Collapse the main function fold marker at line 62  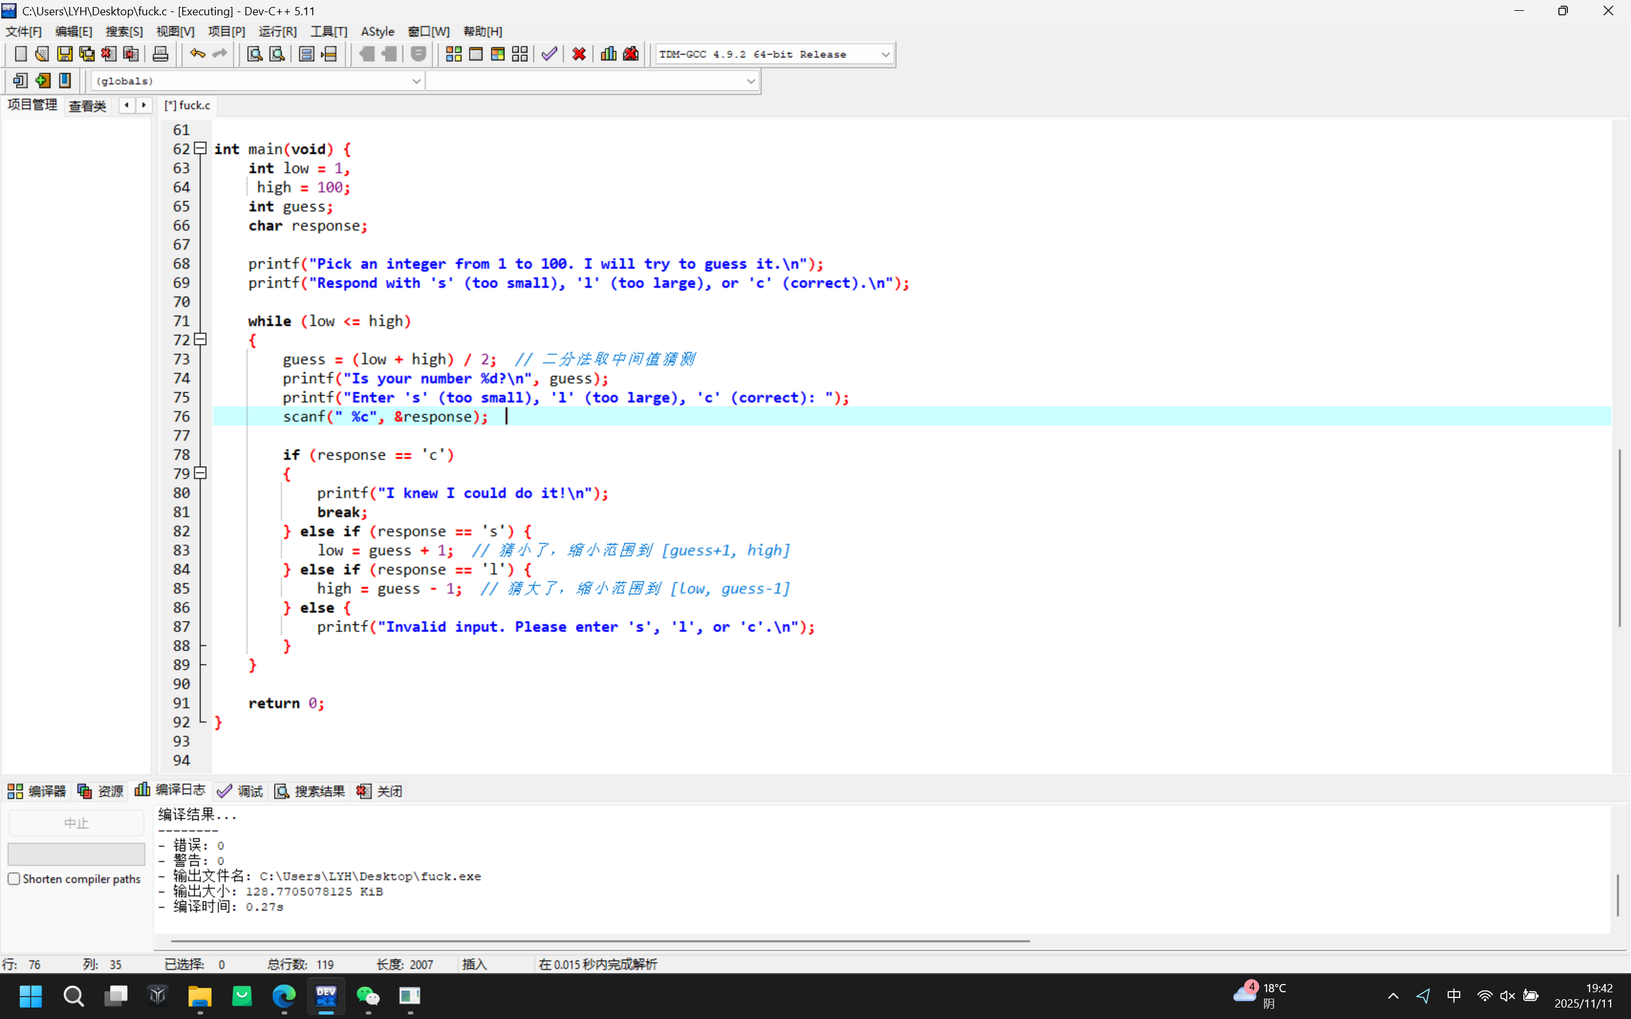pyautogui.click(x=199, y=148)
